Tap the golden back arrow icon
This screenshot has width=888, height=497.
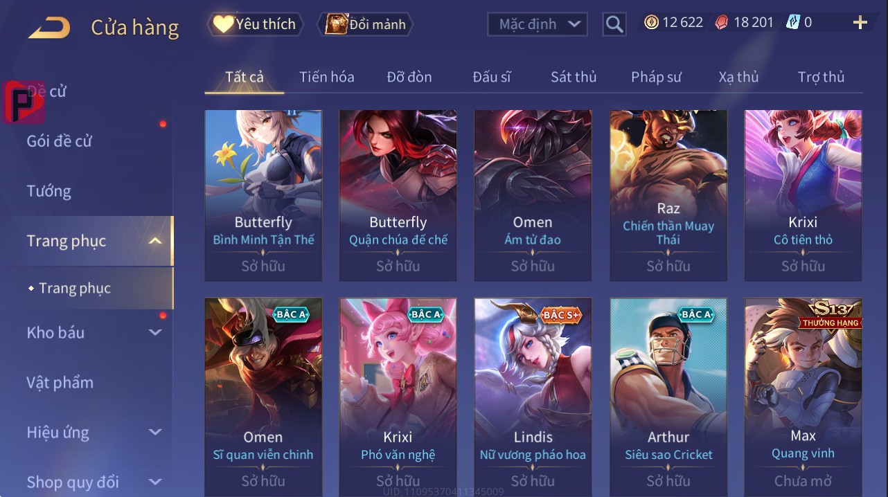pyautogui.click(x=49, y=28)
